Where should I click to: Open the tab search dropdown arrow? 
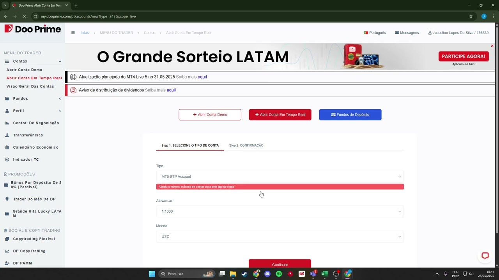coord(5,5)
